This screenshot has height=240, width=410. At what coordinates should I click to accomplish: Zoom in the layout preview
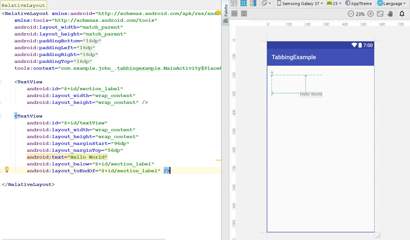coord(370,14)
